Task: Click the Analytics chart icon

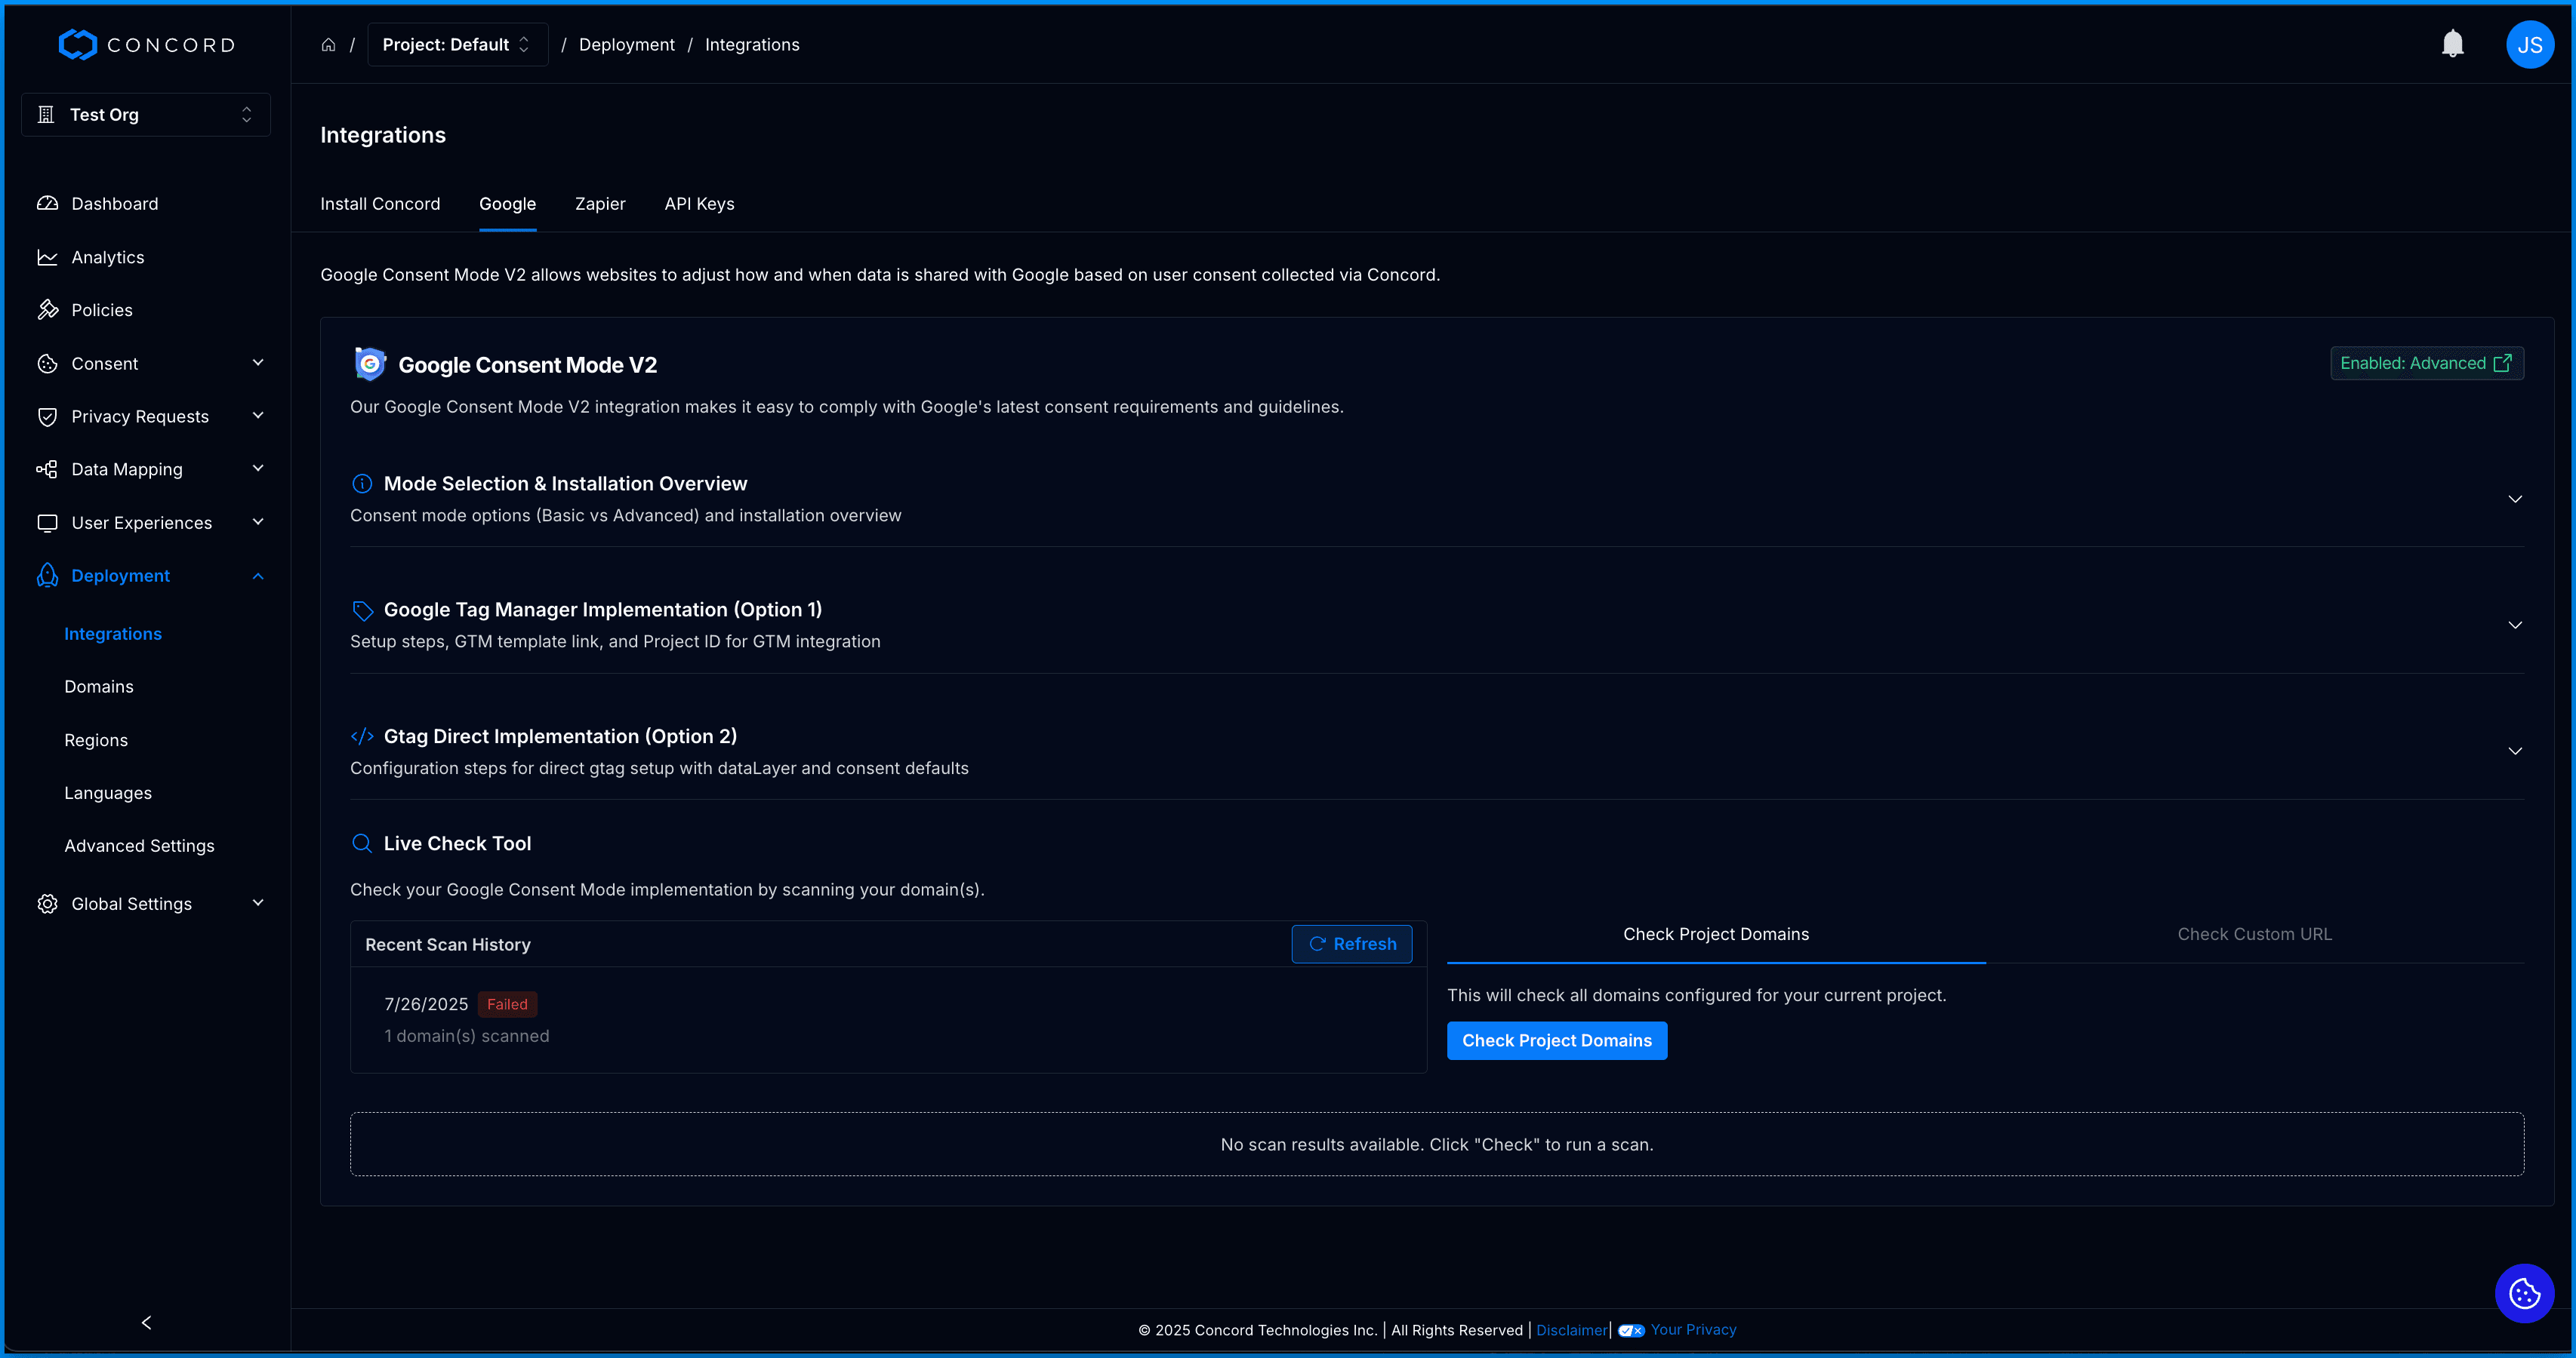Action: tap(47, 257)
